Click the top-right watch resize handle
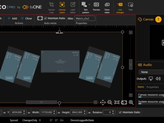Image resolution: width=164 pixels, height=123 pixels. click(x=122, y=32)
